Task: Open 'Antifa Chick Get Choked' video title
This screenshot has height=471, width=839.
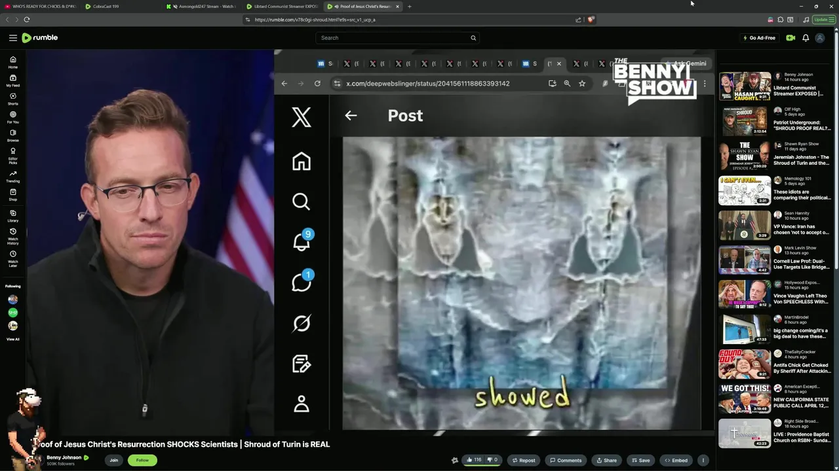Action: [x=801, y=368]
